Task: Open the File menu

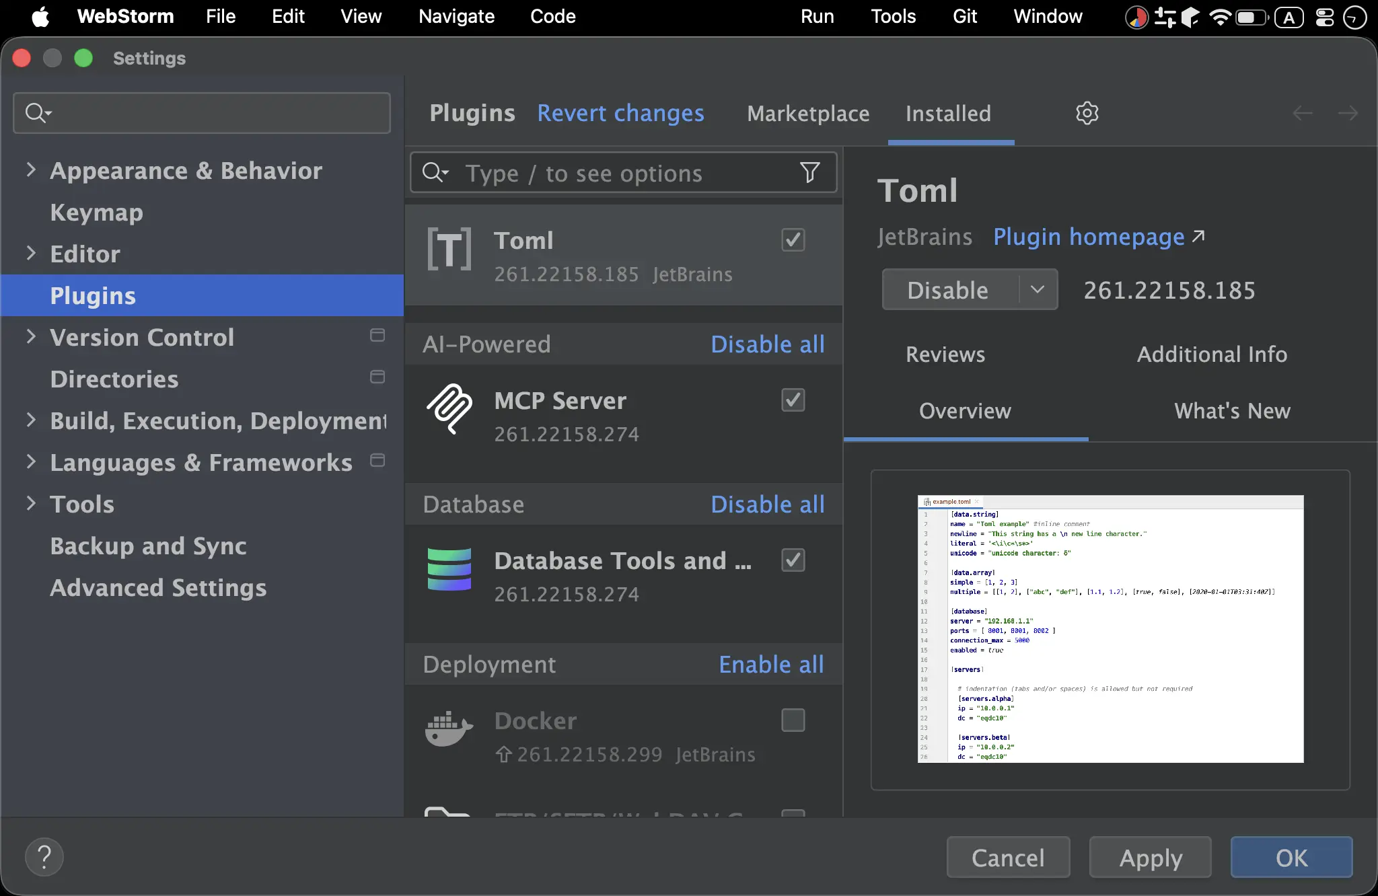Action: coord(221,16)
